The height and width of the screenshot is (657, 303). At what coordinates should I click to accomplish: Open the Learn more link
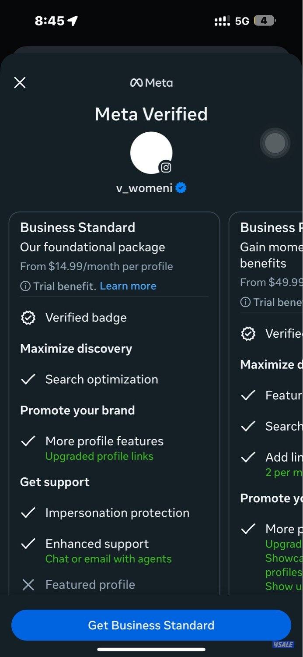[128, 286]
